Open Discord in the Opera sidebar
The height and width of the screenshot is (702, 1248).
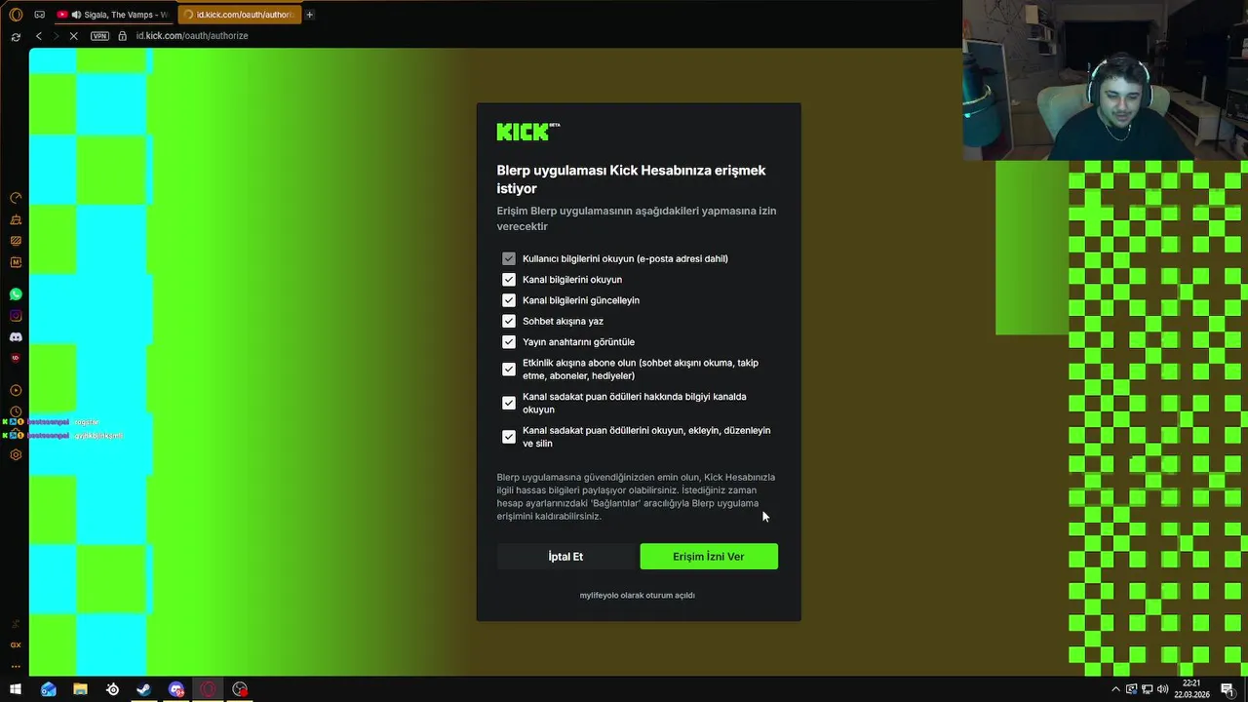pyautogui.click(x=16, y=336)
